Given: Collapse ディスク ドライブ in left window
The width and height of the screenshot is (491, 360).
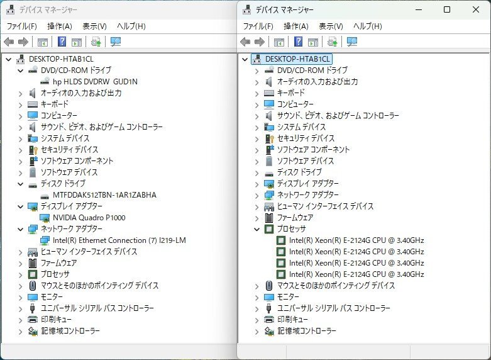Looking at the screenshot, I should 20,184.
